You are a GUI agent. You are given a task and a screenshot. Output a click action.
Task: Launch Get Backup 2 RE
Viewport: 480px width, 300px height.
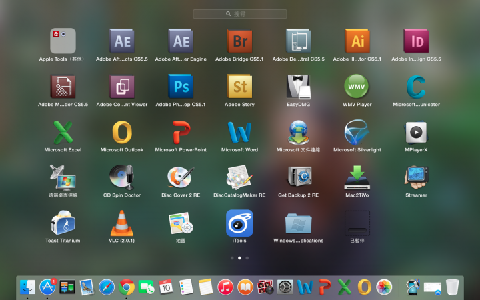point(299,176)
